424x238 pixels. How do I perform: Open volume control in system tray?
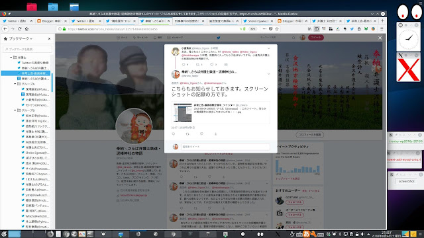(x=362, y=234)
